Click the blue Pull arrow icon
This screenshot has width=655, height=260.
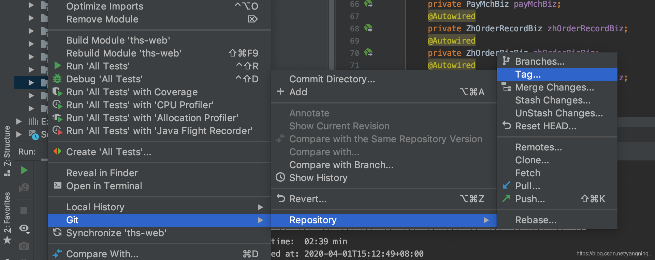pos(507,185)
